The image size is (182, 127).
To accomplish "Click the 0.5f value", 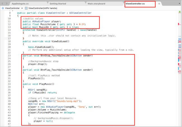I will tap(82, 24).
